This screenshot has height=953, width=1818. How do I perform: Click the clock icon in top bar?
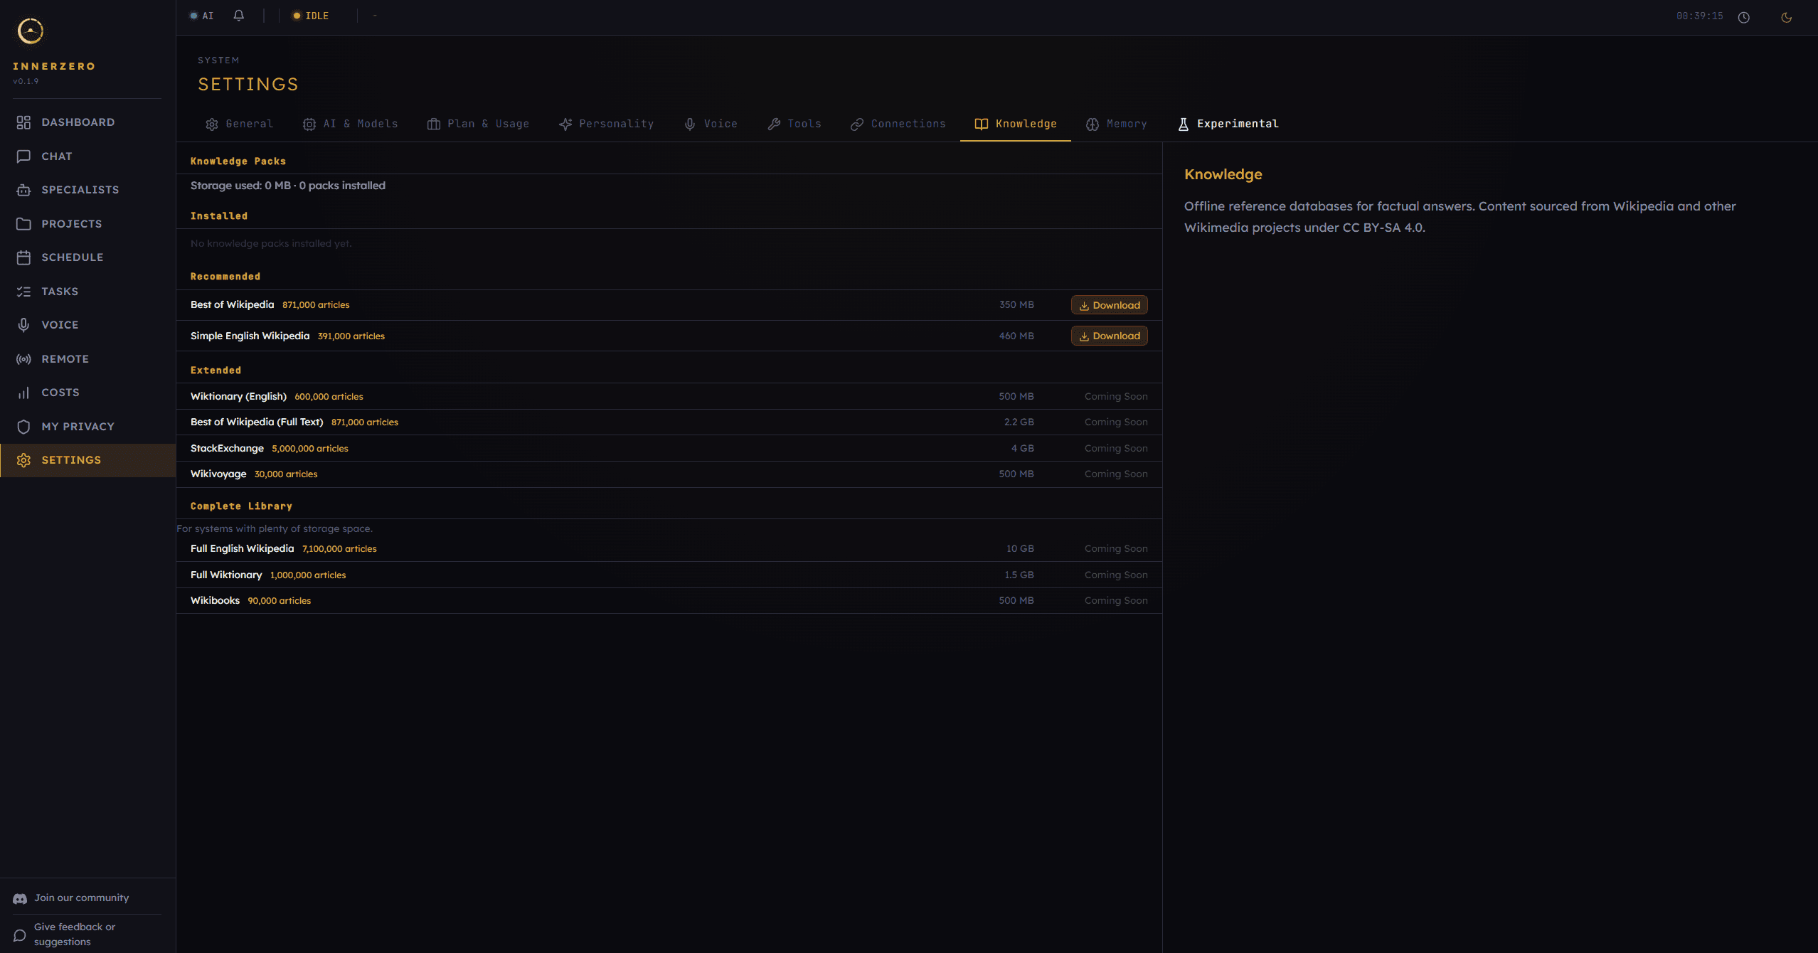coord(1744,17)
